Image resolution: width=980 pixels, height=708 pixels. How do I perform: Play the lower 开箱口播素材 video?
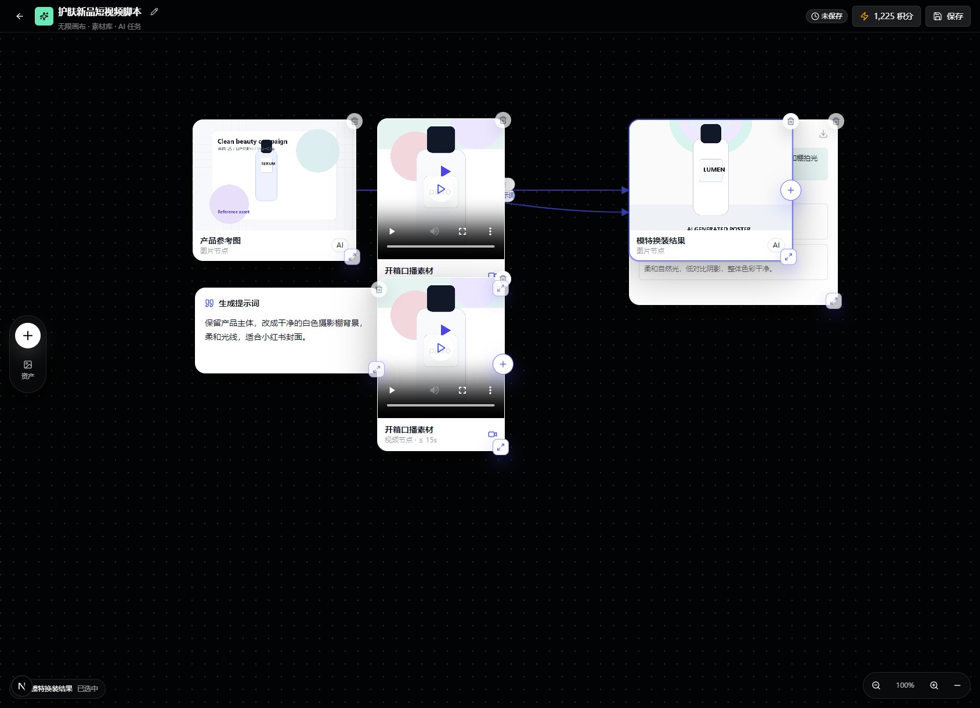pyautogui.click(x=392, y=390)
